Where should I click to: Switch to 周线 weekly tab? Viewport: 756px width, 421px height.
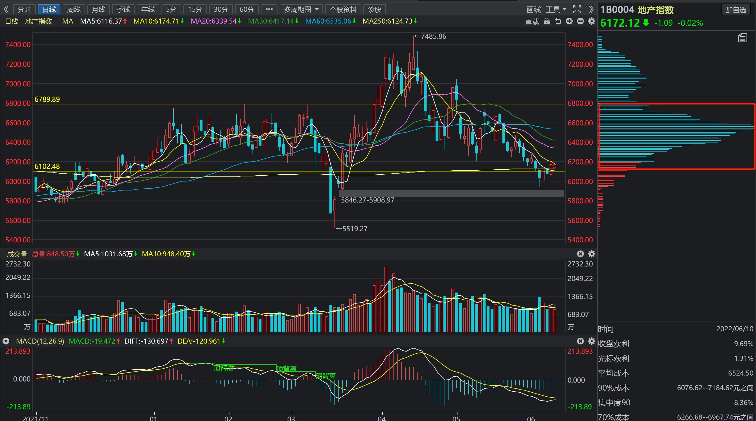74,9
